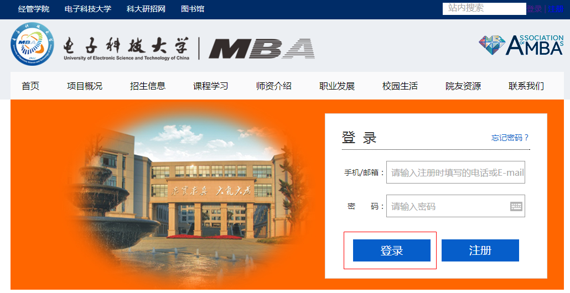Image resolution: width=570 pixels, height=293 pixels.
Task: Open the 首页 menu item
Action: pyautogui.click(x=30, y=86)
